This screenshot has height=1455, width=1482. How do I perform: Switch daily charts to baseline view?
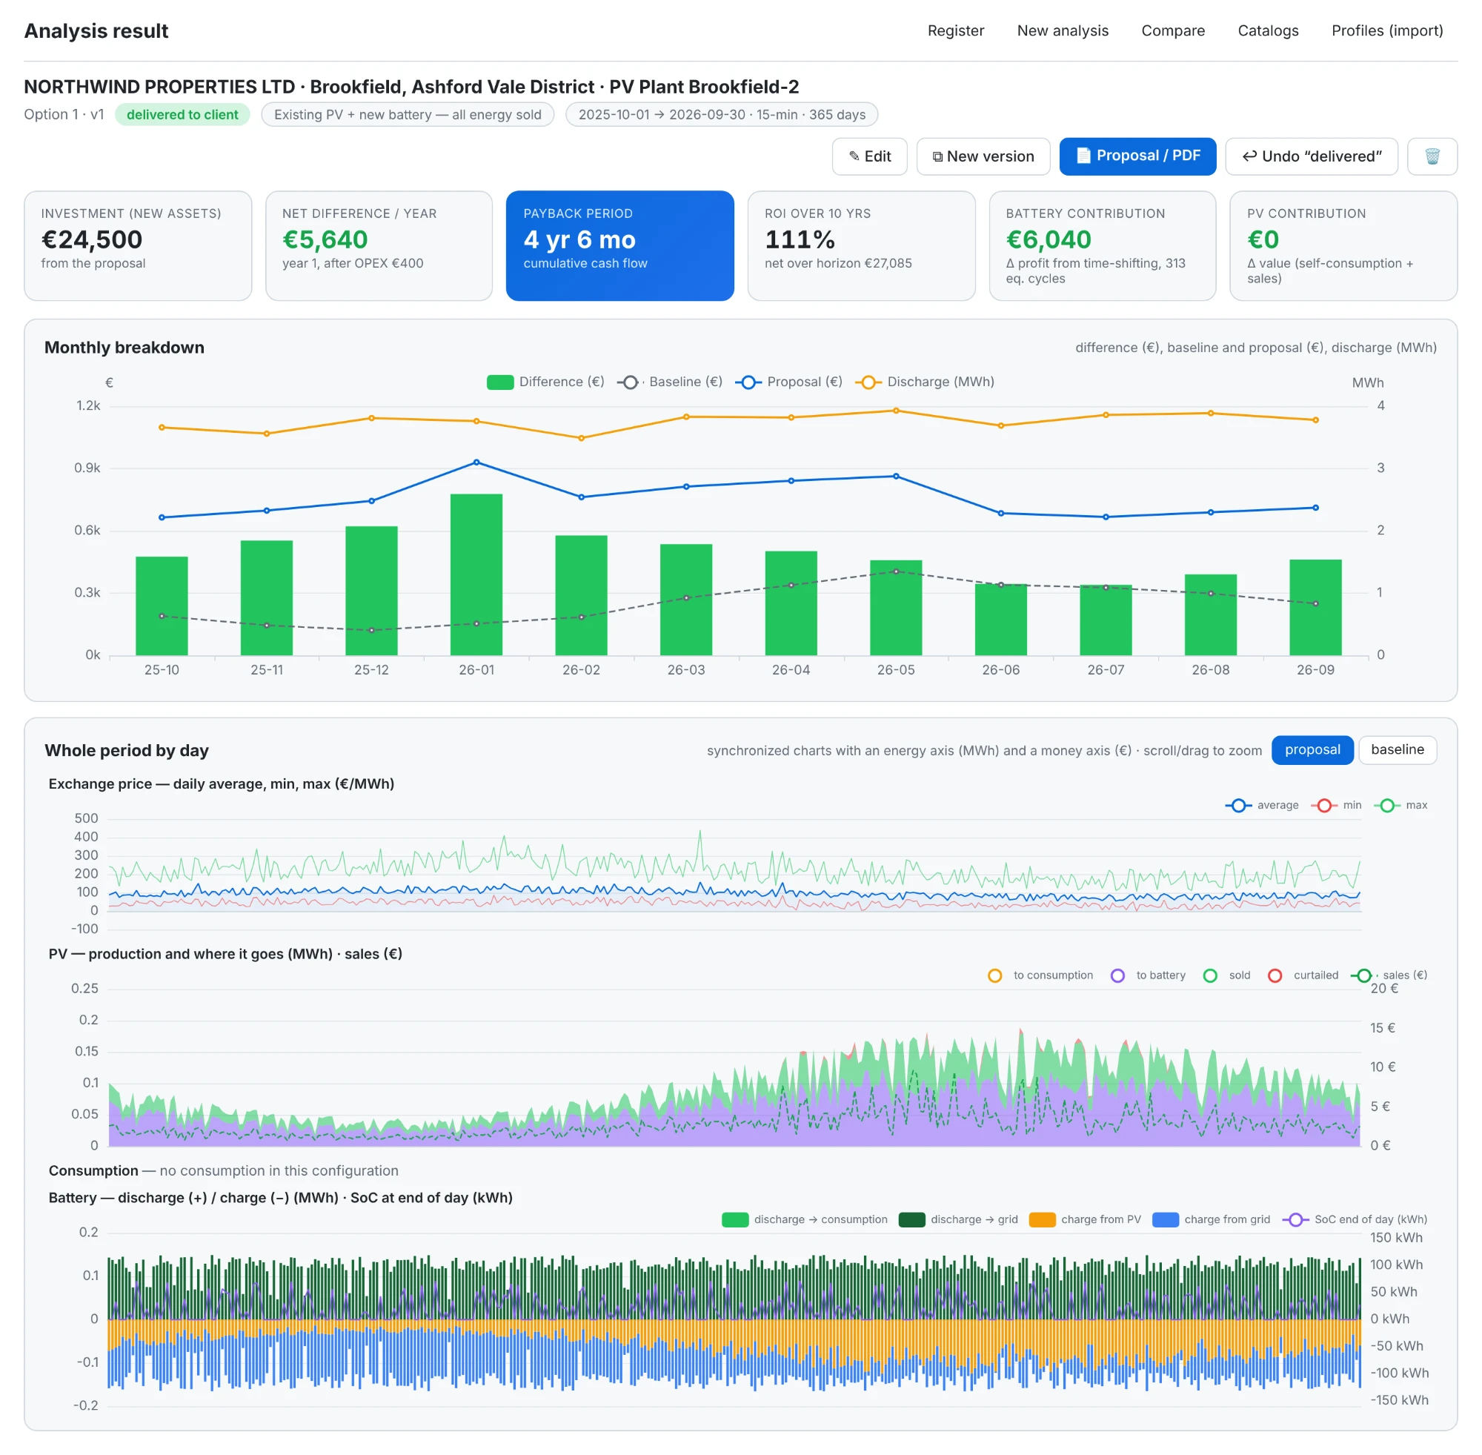coord(1398,749)
